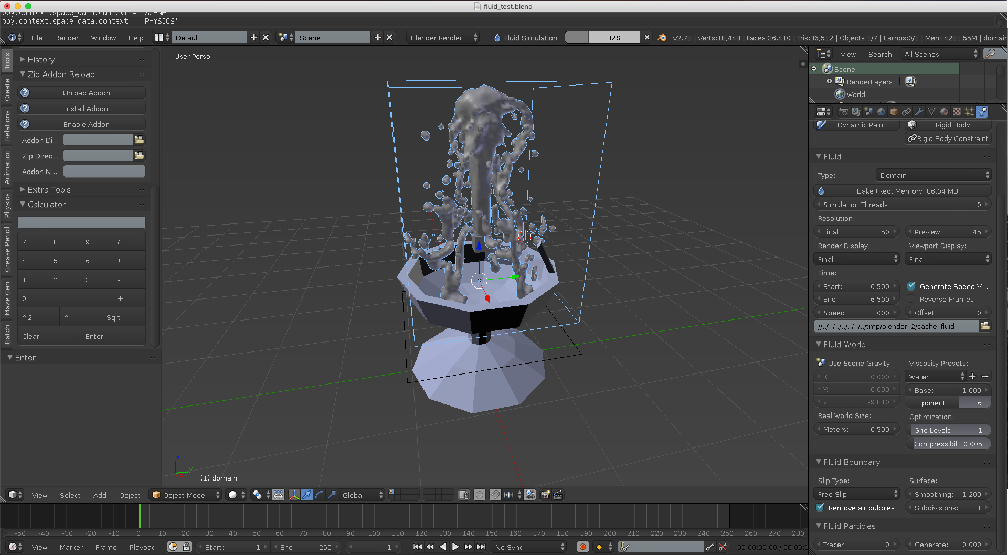
Task: Select the translate manipulator arrow
Action: point(306,495)
